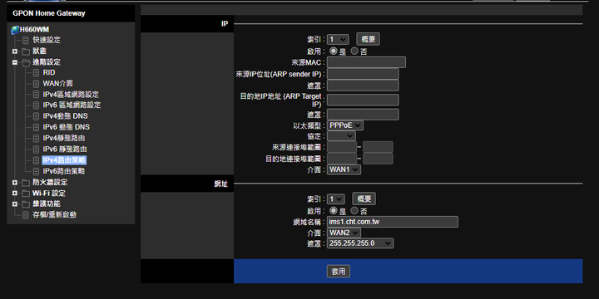Viewport: 599px width, 299px height.
Task: Click the 網域名稱 field with ims1.cht.com.tw
Action: 393,222
